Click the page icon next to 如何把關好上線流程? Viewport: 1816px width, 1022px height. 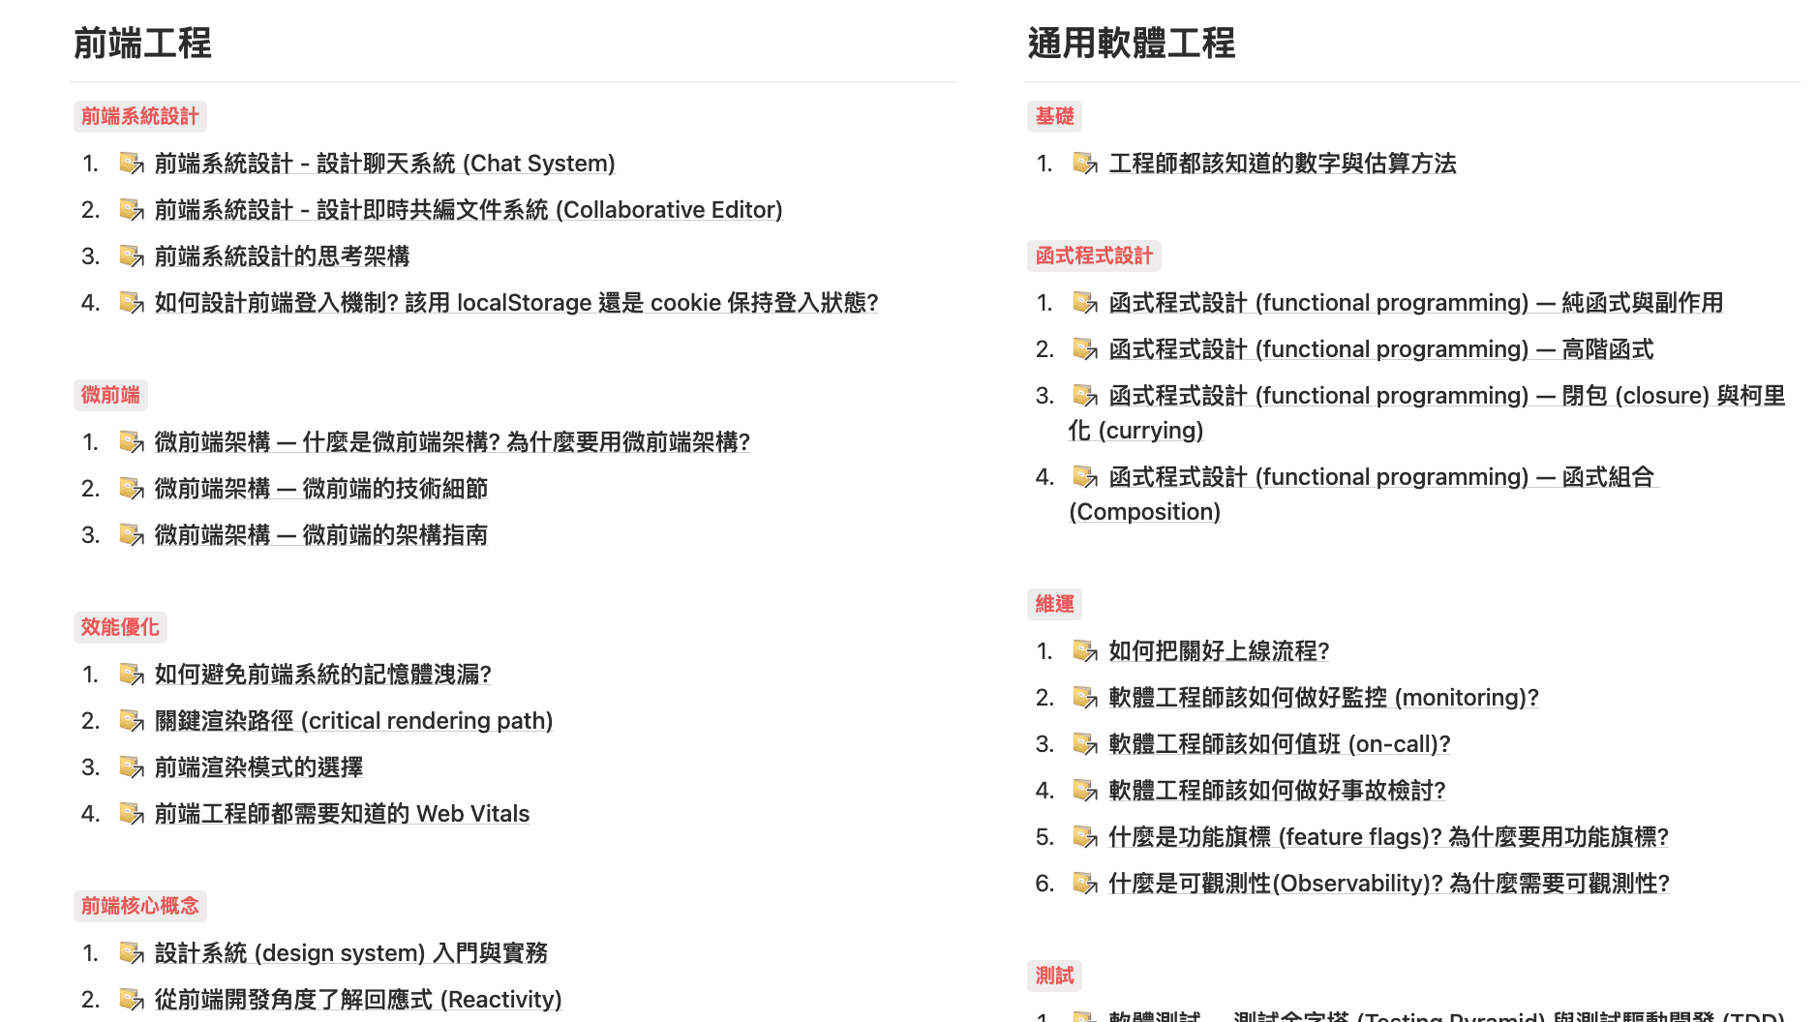1084,651
